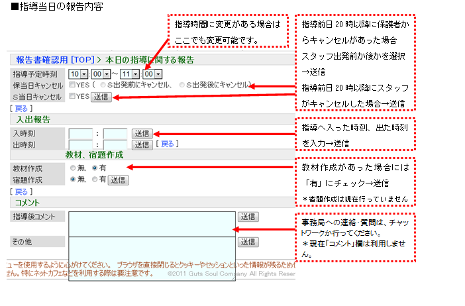The image size is (465, 306).
Task: Click the 指導後コメント text area
Action: coord(151,223)
